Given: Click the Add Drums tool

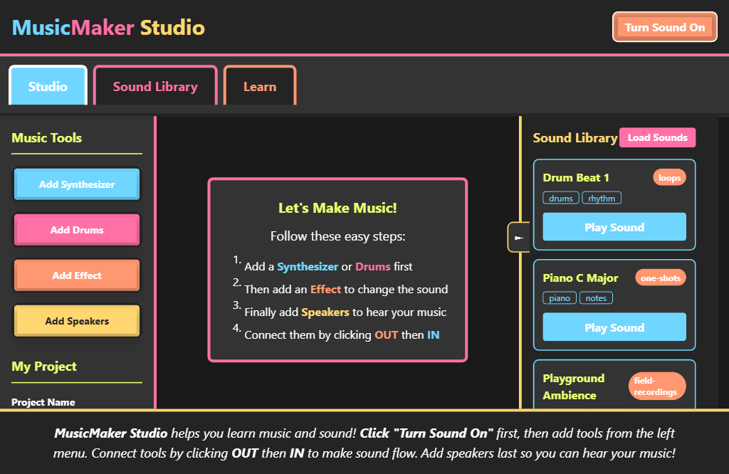Looking at the screenshot, I should (x=76, y=229).
